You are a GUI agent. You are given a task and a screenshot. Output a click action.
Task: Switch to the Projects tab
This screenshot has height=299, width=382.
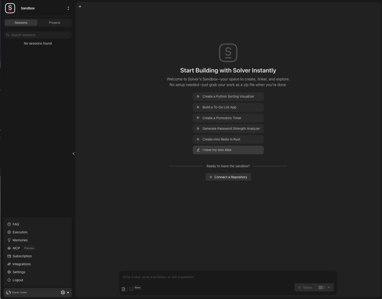pyautogui.click(x=55, y=23)
